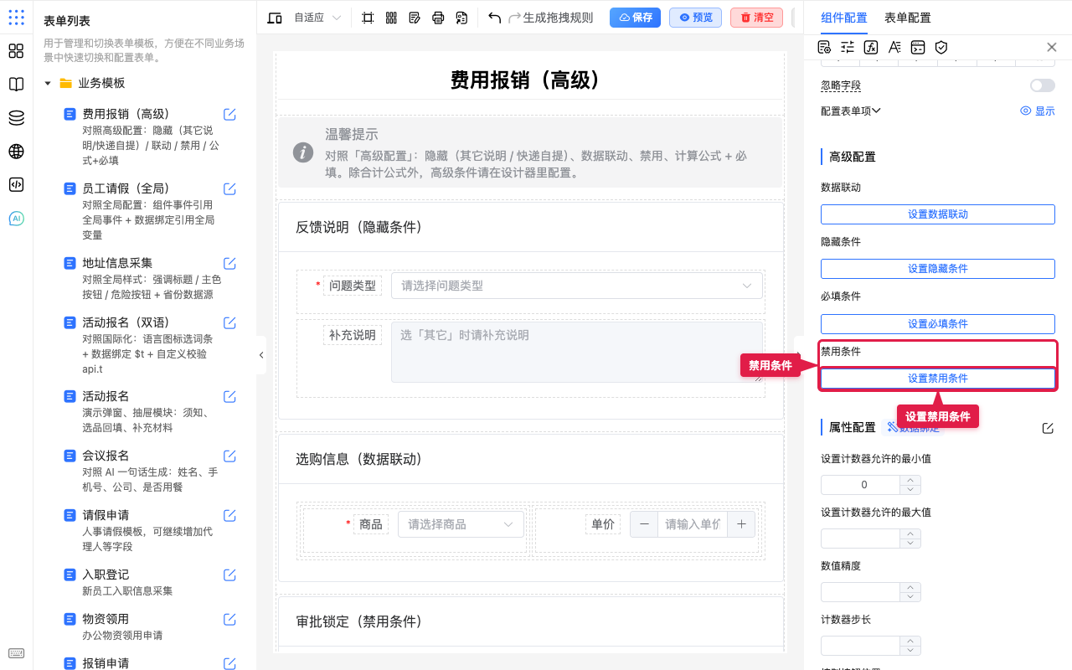Click the frame crop toolbar icon
Screen dimensions: 1072x670
tap(368, 18)
